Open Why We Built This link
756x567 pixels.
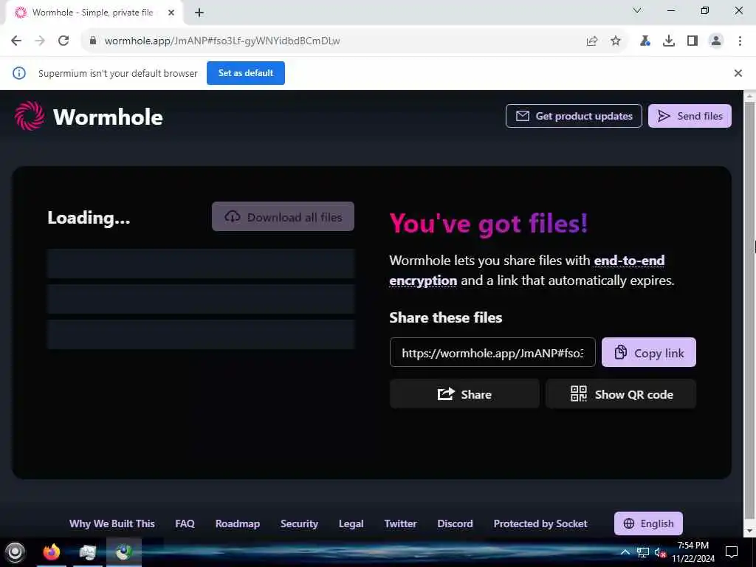(112, 523)
